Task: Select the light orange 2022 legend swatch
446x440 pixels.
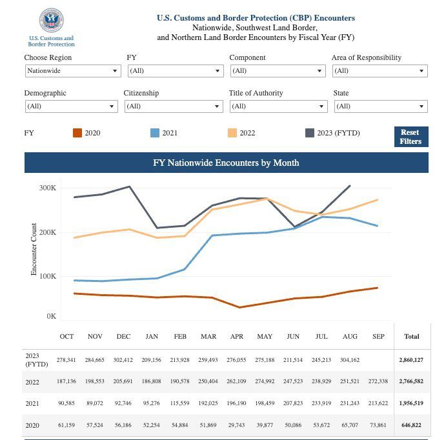Action: [232, 133]
